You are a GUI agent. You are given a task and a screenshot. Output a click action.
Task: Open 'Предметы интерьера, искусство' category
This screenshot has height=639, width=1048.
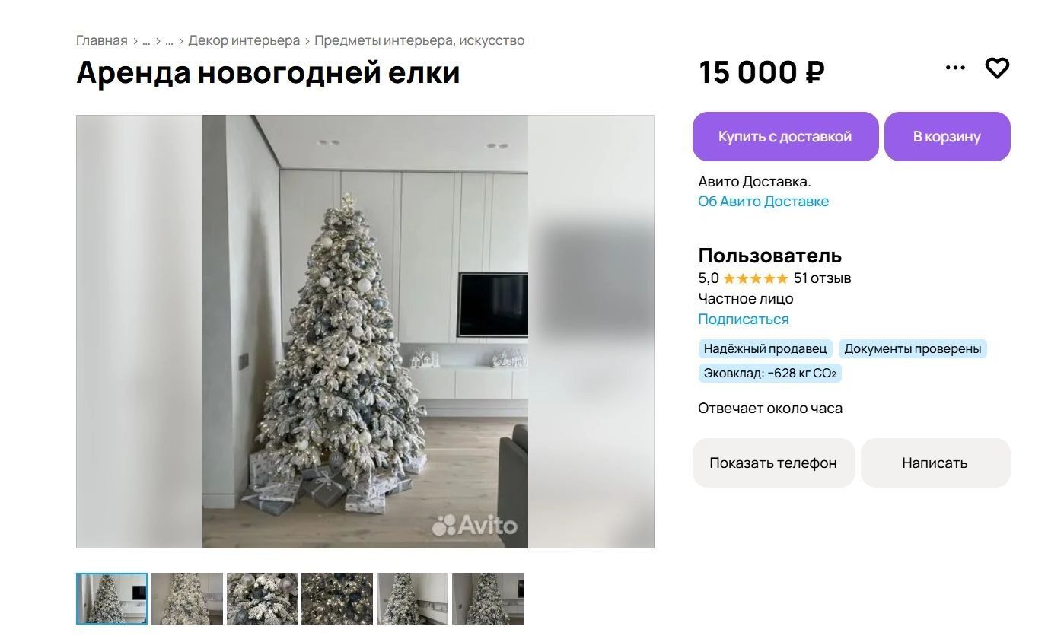tap(419, 40)
